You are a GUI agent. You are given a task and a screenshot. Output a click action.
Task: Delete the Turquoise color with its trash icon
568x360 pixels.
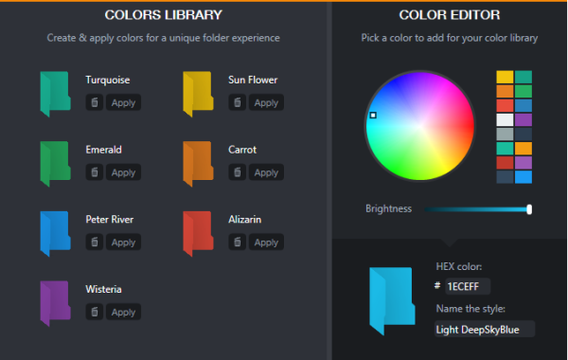[x=94, y=102]
